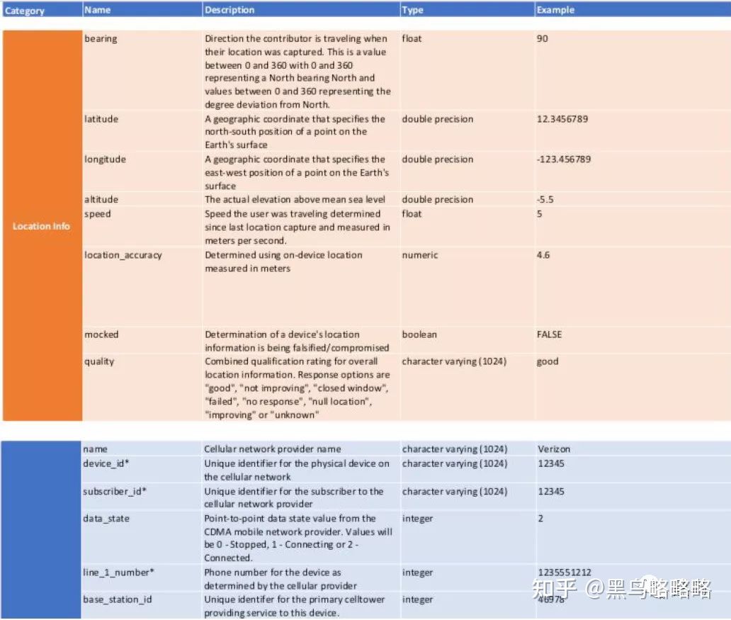Select the latitude name cell
This screenshot has width=731, height=620.
(101, 119)
